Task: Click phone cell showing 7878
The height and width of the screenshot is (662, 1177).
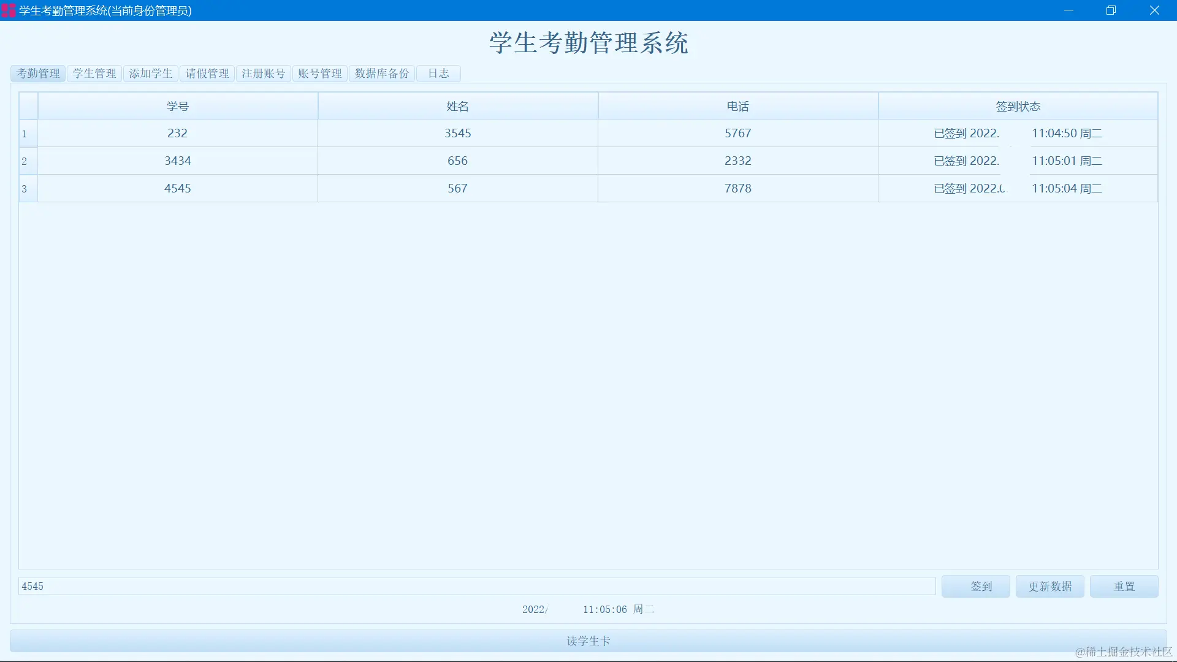Action: (x=737, y=189)
